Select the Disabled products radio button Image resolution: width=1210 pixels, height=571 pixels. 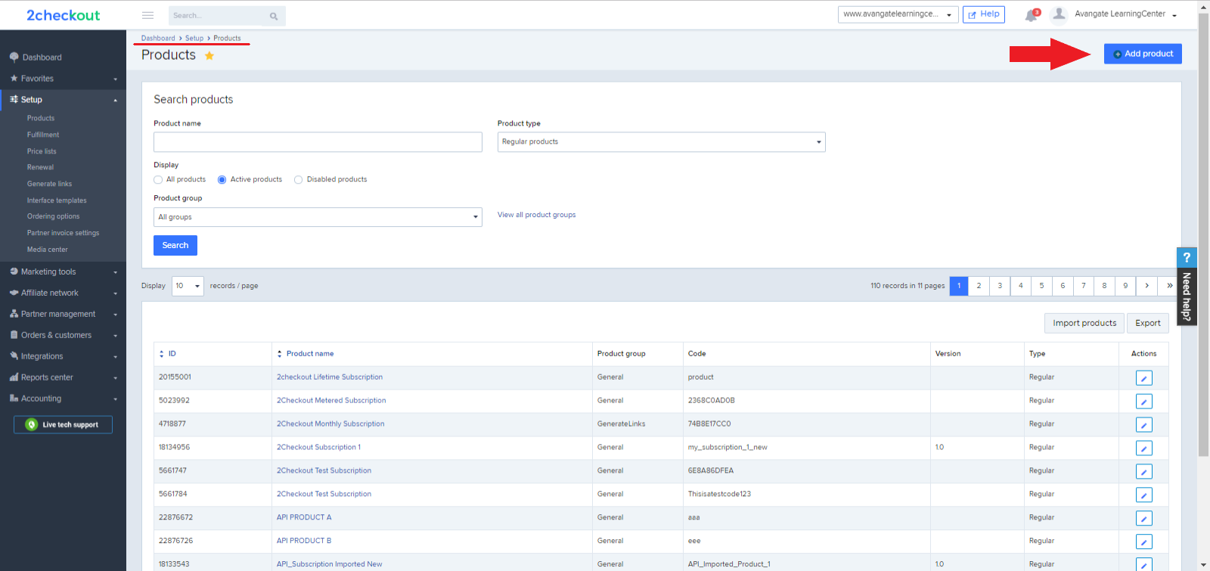point(298,180)
